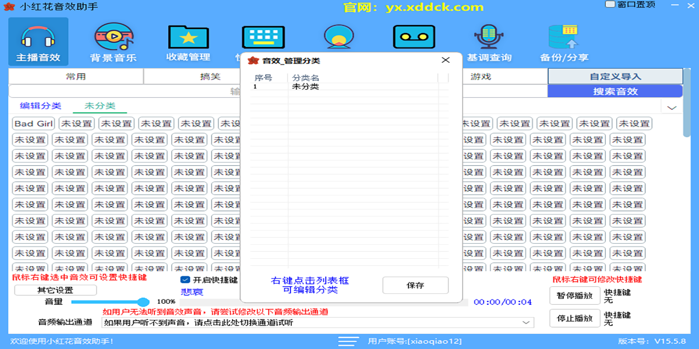Click the 小红花 app logo in the title bar
Viewport: 699px width, 349px height.
click(9, 7)
